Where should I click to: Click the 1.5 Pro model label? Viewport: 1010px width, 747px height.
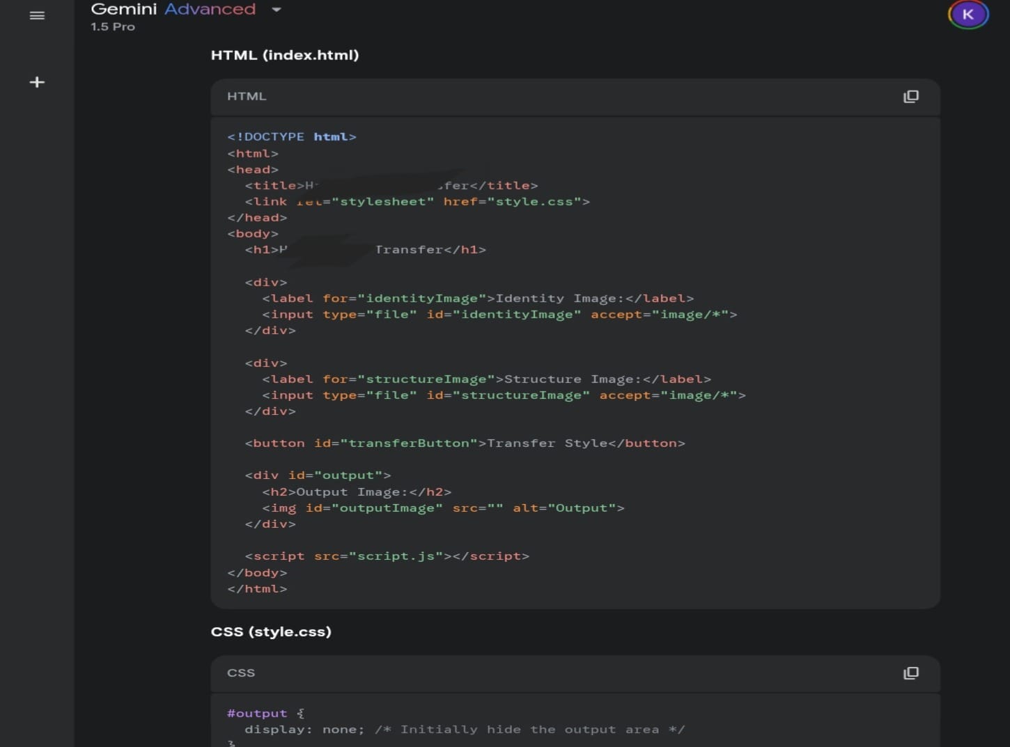pos(113,27)
